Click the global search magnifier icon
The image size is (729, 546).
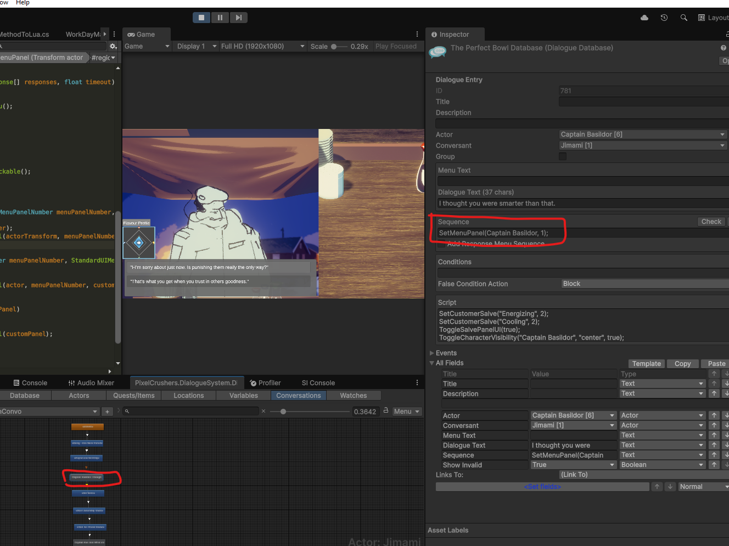(684, 18)
